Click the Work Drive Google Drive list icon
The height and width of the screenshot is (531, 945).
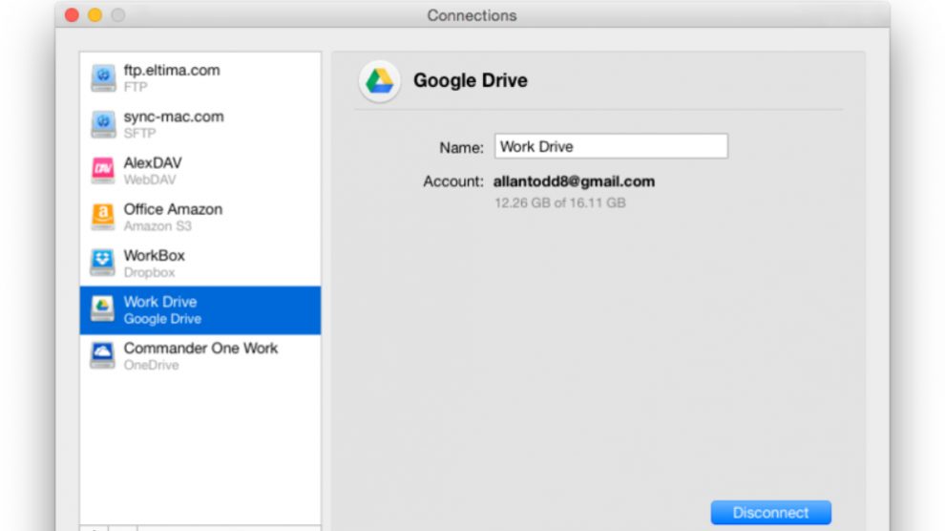tap(103, 309)
